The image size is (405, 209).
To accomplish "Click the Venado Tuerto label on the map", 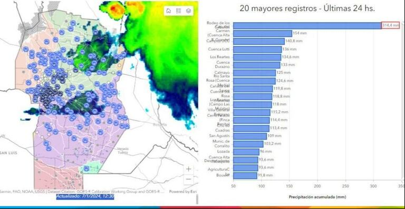I will 123,151.
